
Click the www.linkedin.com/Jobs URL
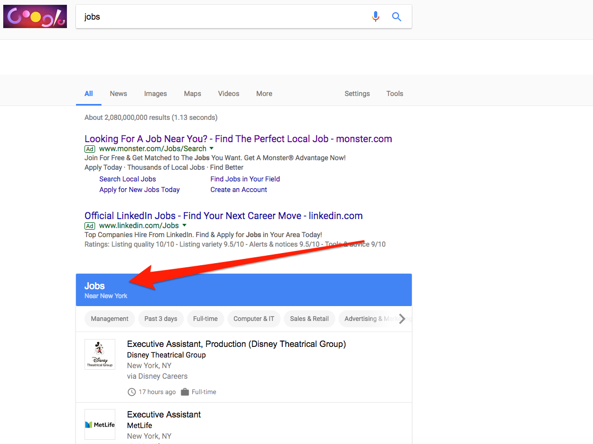pos(139,226)
